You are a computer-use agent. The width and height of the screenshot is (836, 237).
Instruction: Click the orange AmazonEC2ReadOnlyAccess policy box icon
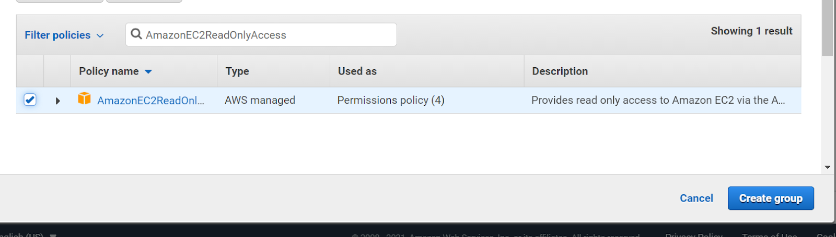click(x=84, y=98)
